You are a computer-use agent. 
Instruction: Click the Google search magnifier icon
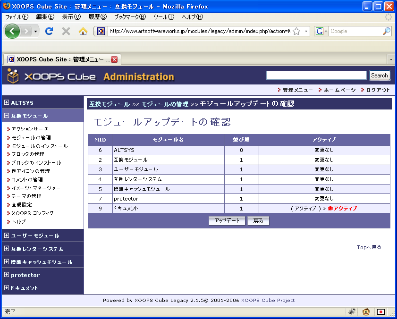pos(386,31)
